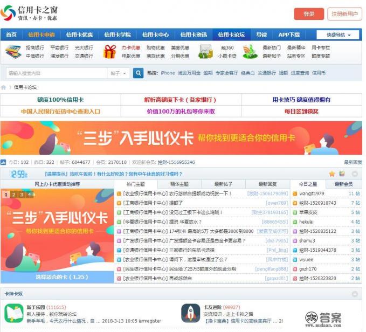Switch to the 精华主题 tab

[x=179, y=184]
